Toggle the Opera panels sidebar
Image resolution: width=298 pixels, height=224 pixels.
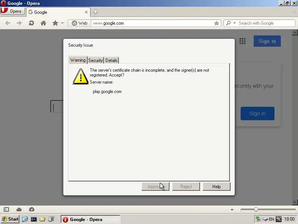(6, 209)
